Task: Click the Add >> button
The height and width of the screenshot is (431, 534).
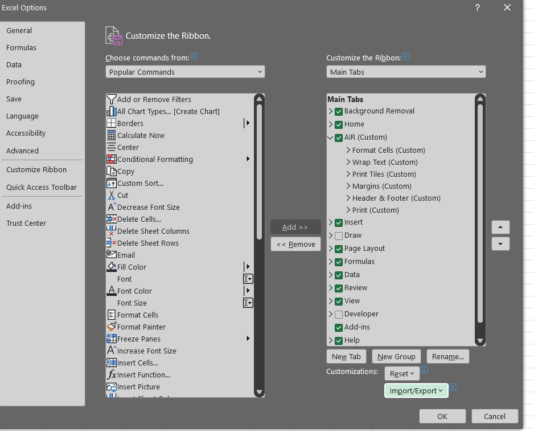Action: 295,227
